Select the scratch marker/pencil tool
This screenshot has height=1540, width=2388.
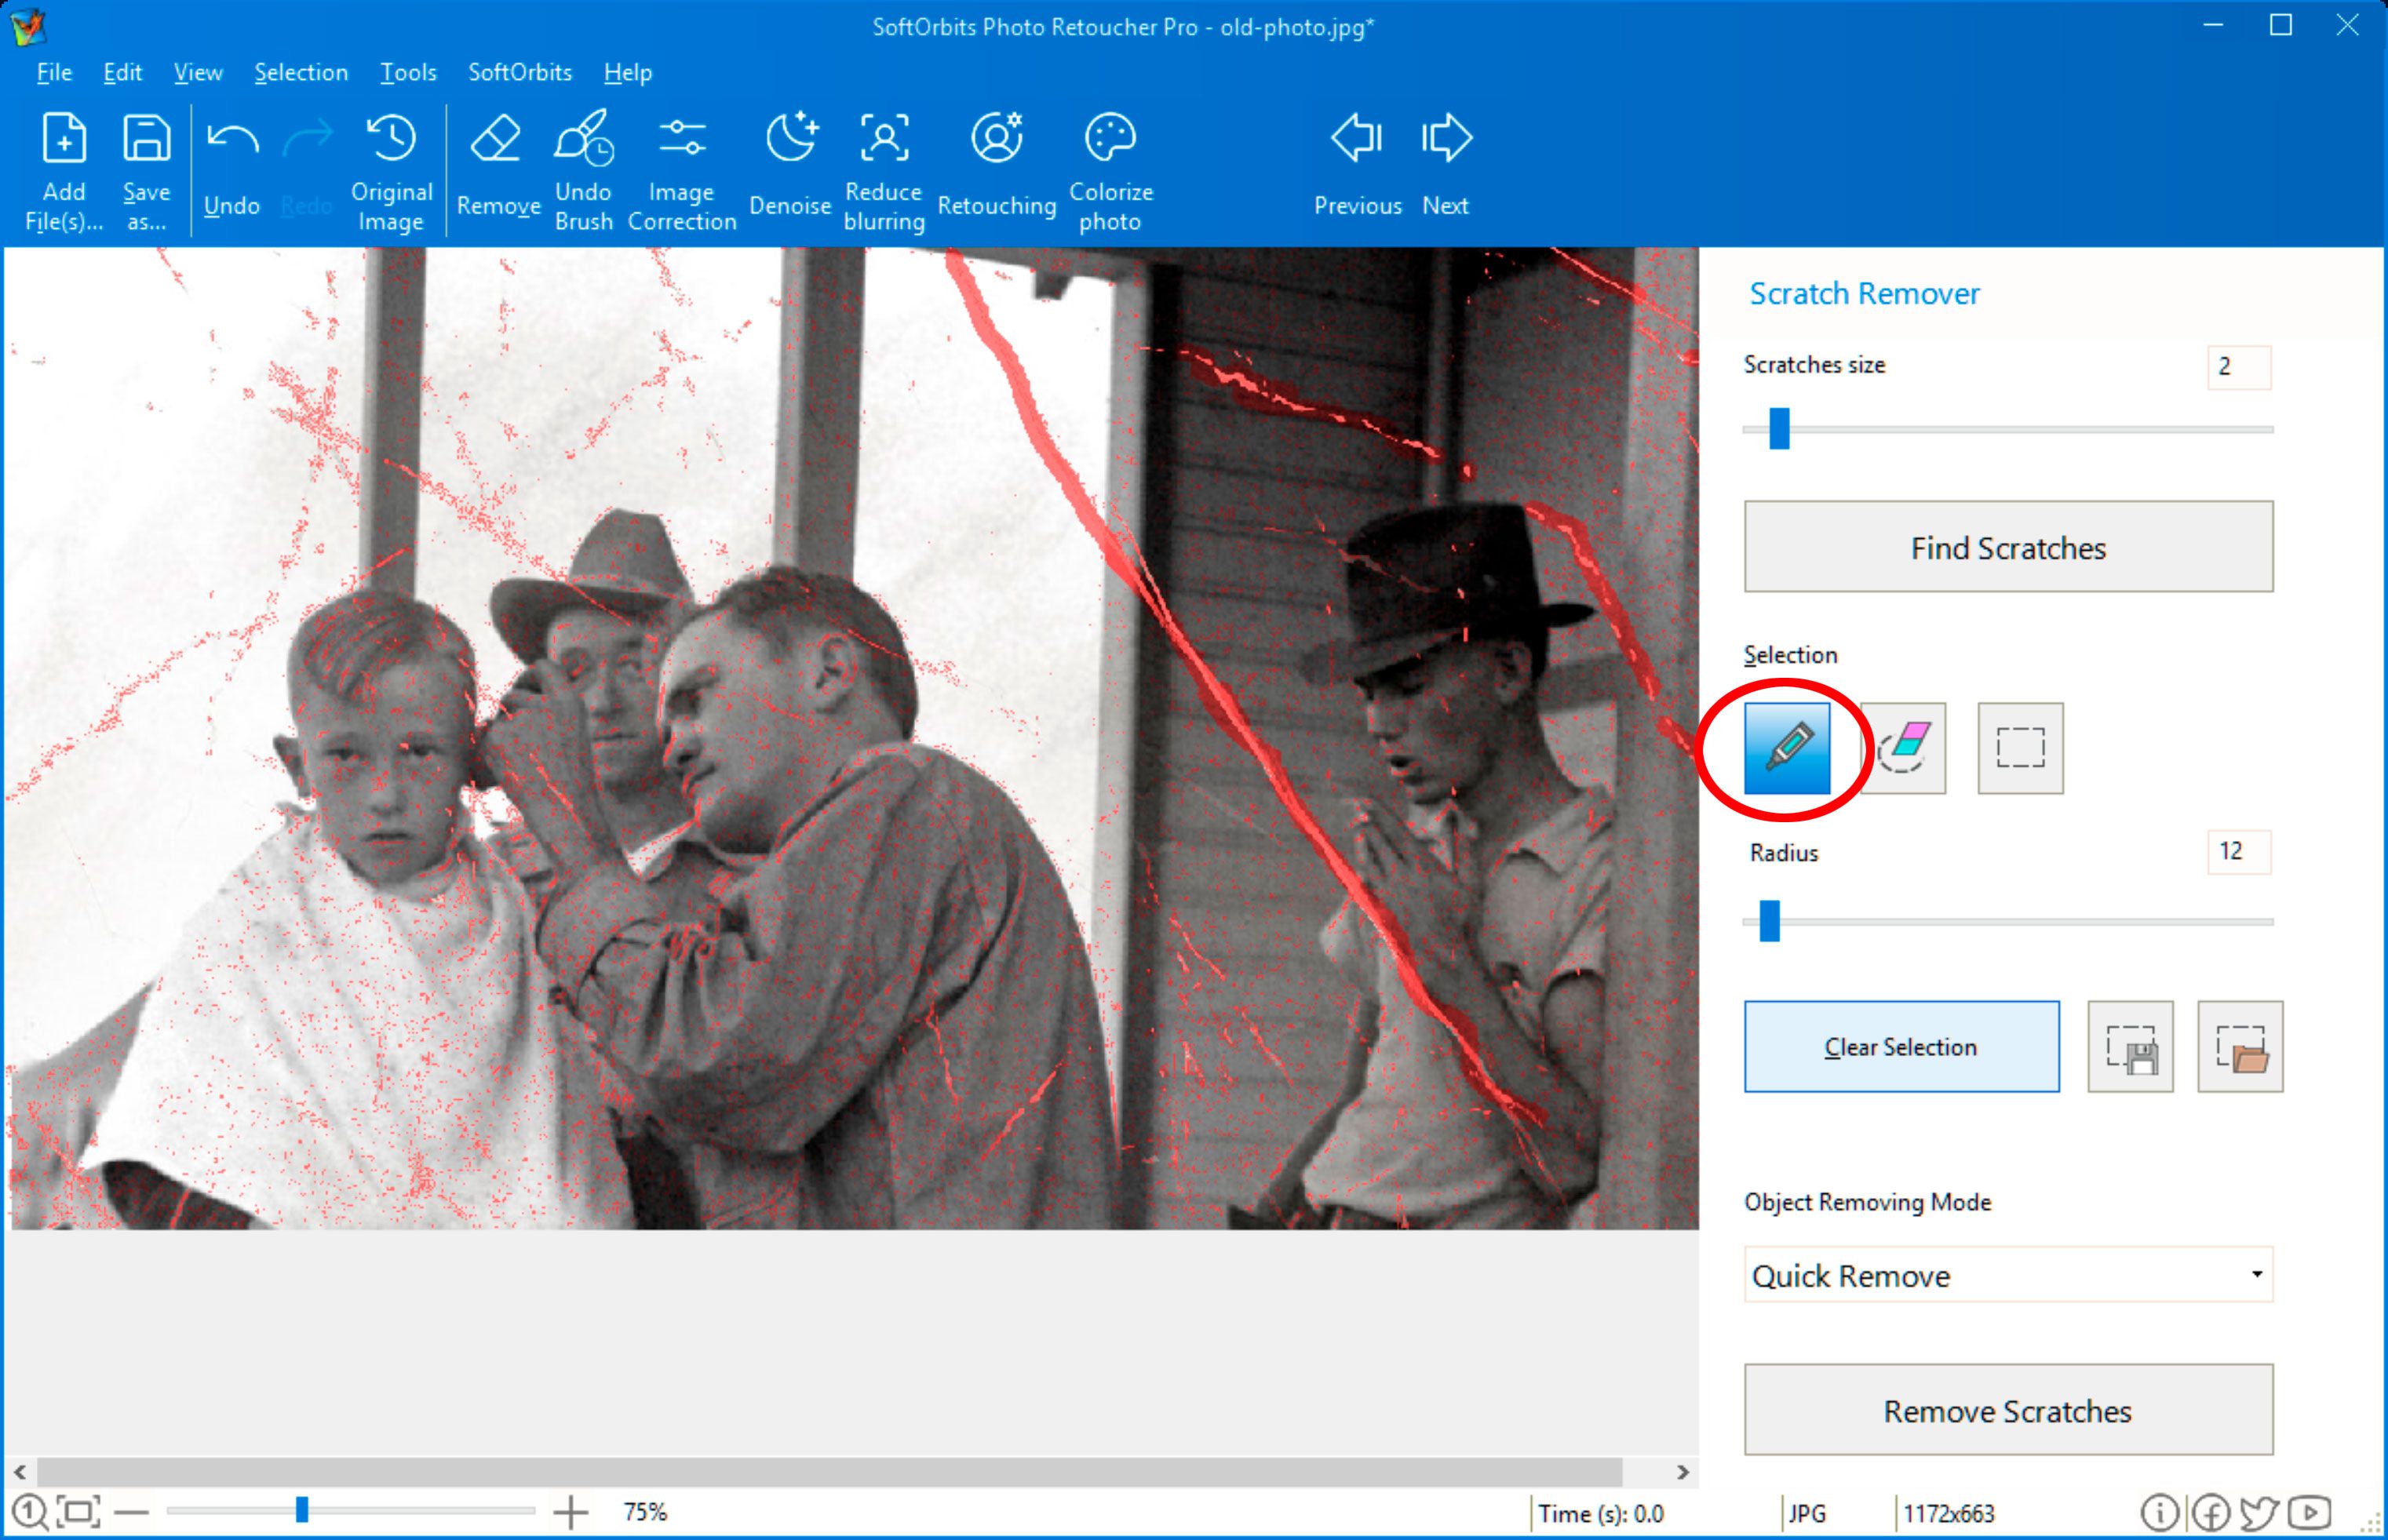pyautogui.click(x=1789, y=747)
